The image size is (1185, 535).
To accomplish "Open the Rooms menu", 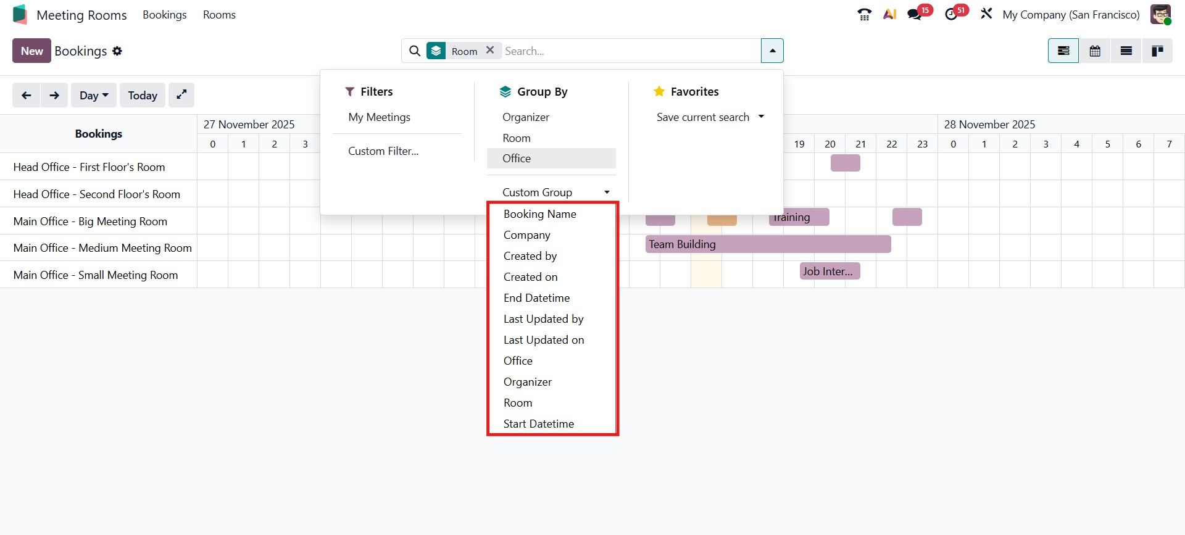I will pyautogui.click(x=219, y=15).
